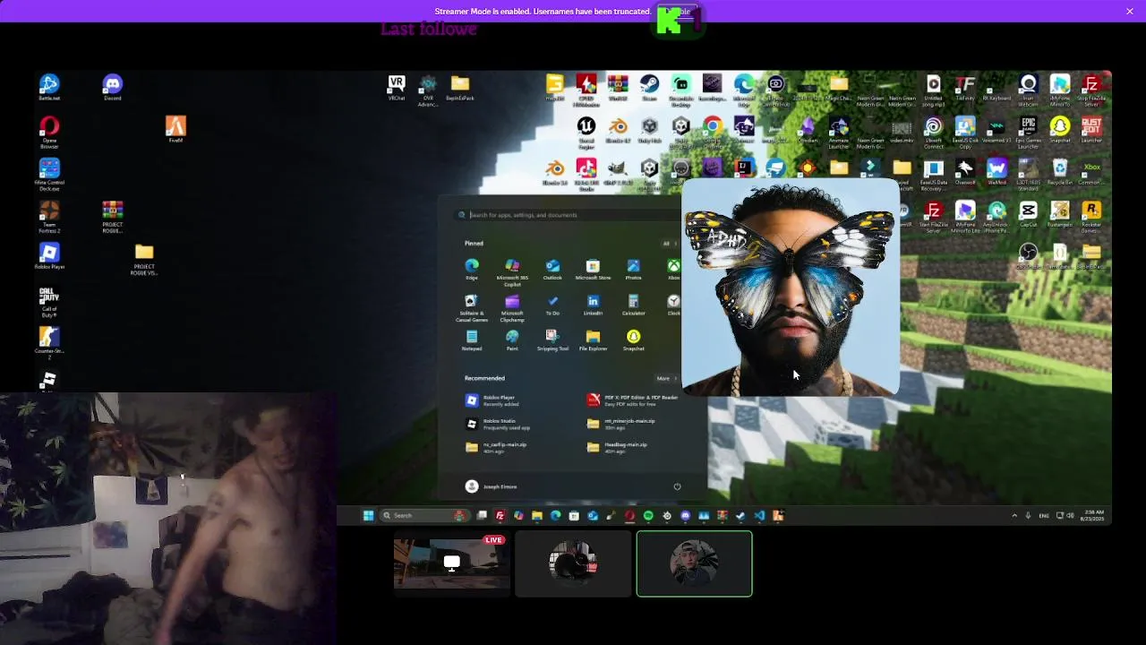This screenshot has height=645, width=1146.
Task: Launch Microsoft Clipchamp from Start menu
Action: tap(512, 308)
